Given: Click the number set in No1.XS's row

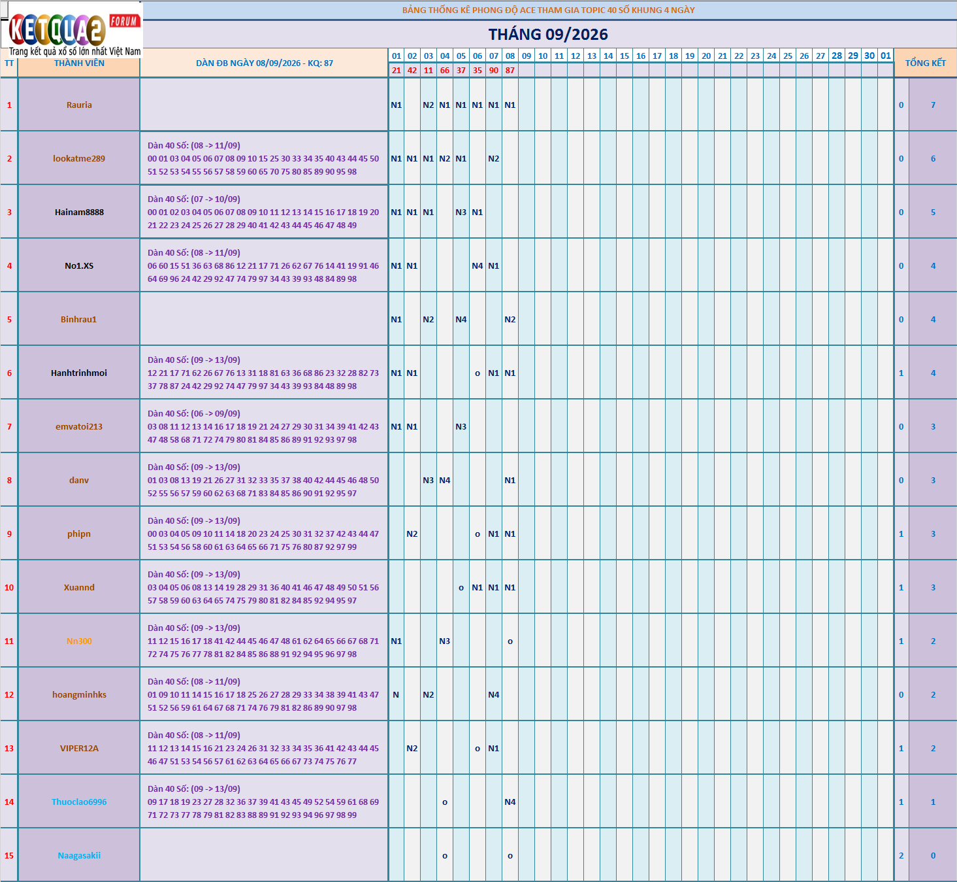Looking at the screenshot, I should point(263,266).
